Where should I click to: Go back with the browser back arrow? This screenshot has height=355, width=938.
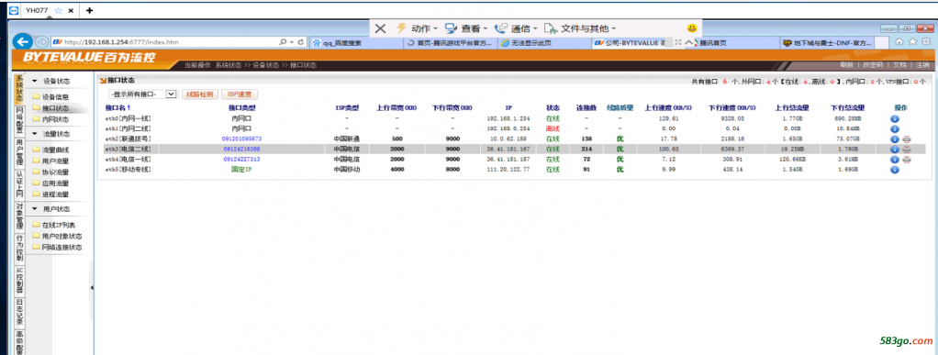pos(22,42)
